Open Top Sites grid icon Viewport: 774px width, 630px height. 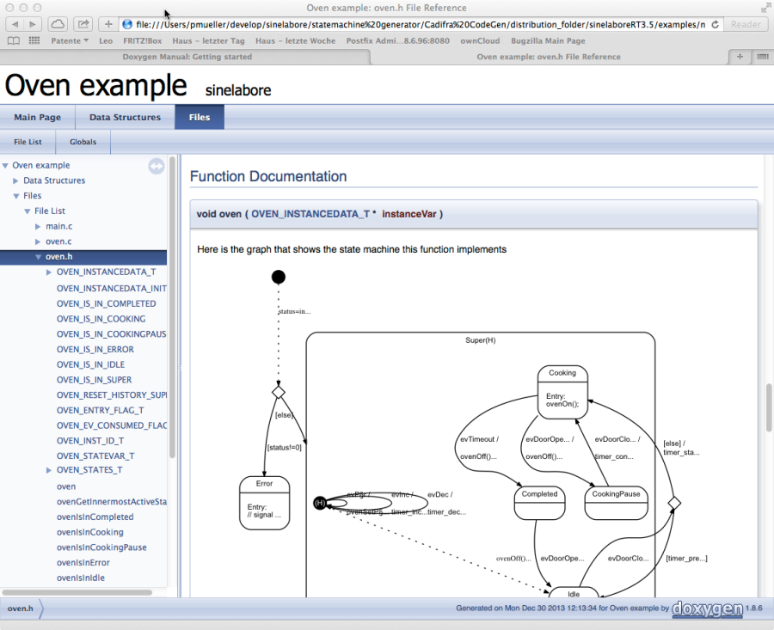pyautogui.click(x=34, y=40)
